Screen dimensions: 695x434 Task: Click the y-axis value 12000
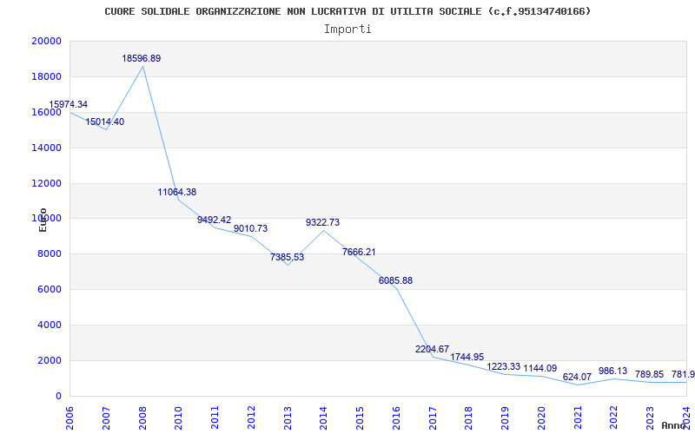[47, 183]
